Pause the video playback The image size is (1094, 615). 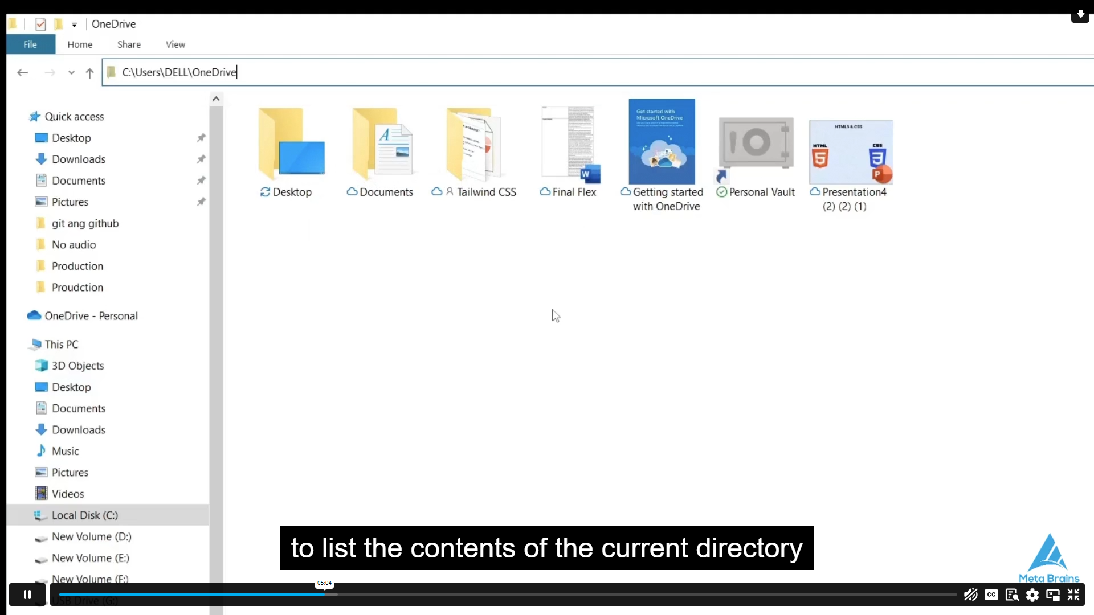pyautogui.click(x=27, y=594)
